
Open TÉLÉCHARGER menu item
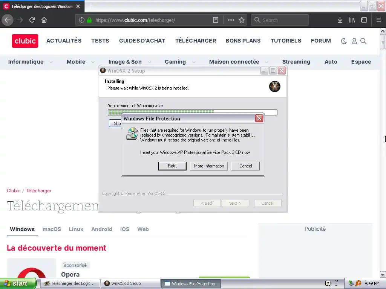[196, 41]
